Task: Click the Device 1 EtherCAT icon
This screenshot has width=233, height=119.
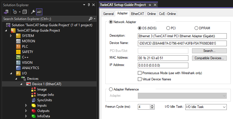Action: (x=28, y=84)
